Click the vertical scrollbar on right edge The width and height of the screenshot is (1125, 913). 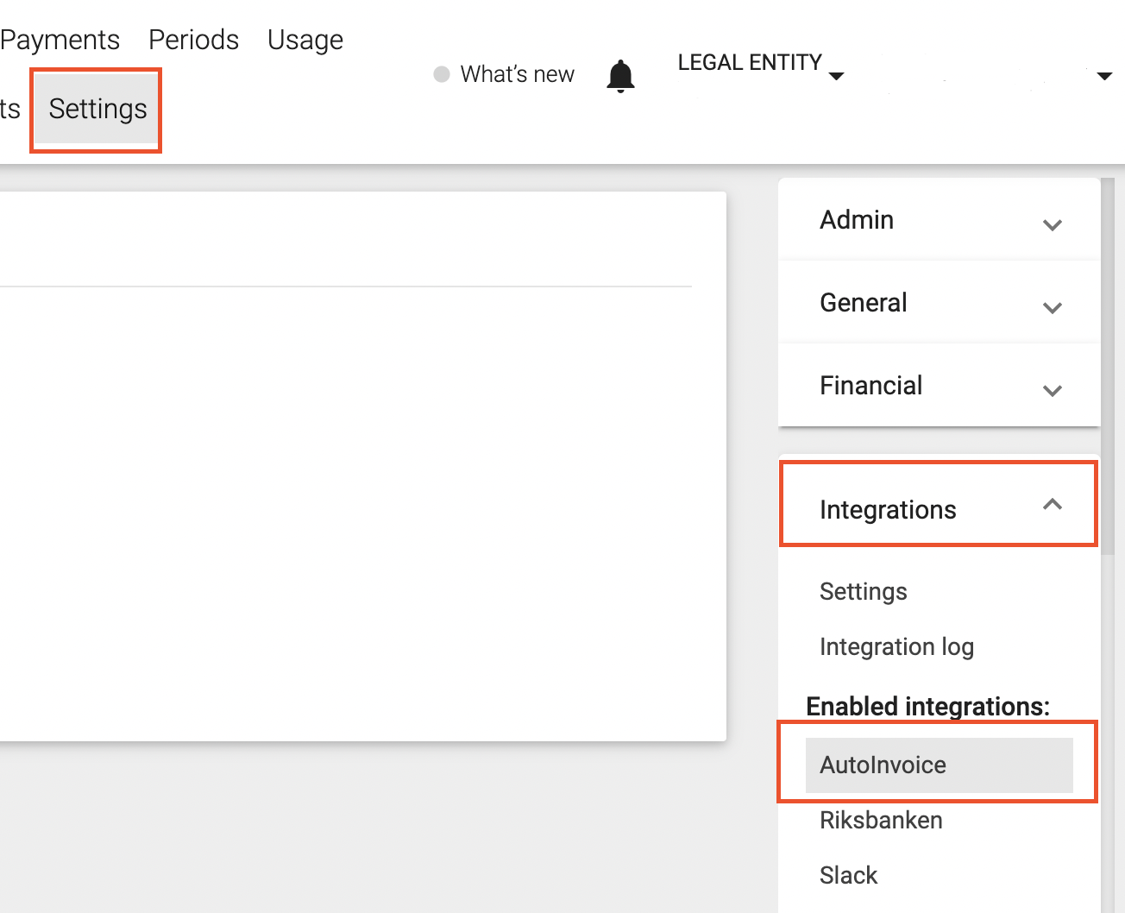point(1108,362)
